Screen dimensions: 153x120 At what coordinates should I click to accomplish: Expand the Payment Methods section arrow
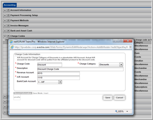click(x=5, y=20)
